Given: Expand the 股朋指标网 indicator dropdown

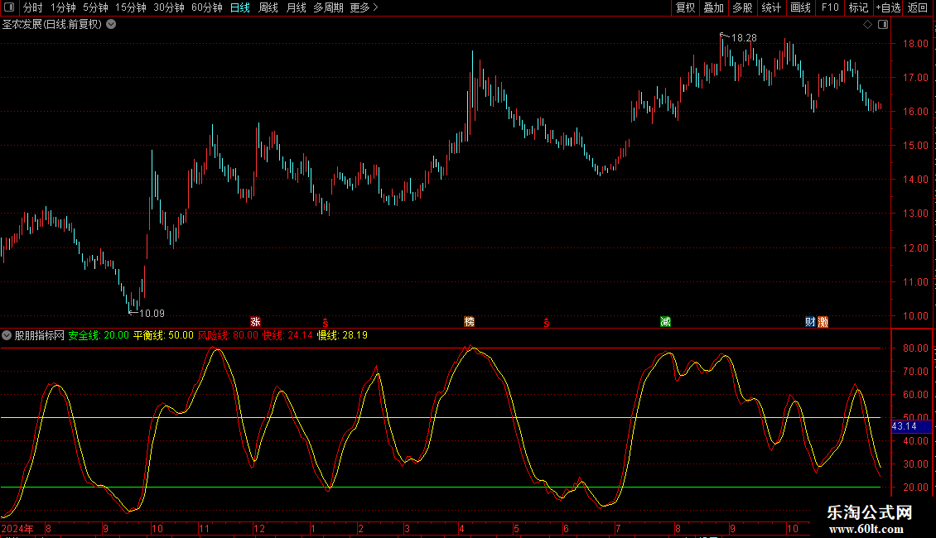Looking at the screenshot, I should [x=7, y=335].
